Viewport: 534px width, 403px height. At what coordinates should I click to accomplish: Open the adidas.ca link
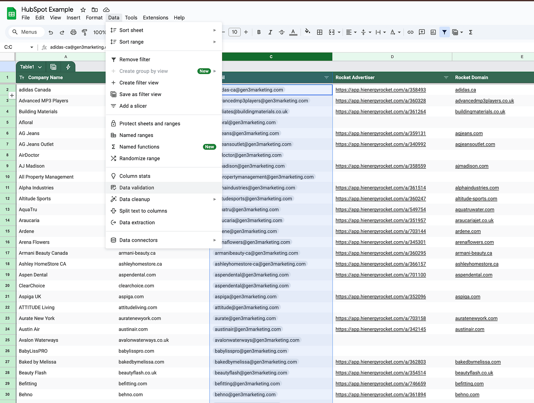point(466,90)
